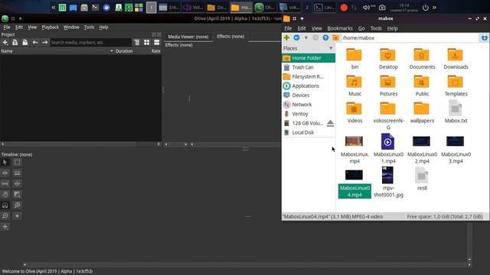Click Timeline horizontal scrollbar at bottom
The image size is (490, 275).
[x=247, y=265]
